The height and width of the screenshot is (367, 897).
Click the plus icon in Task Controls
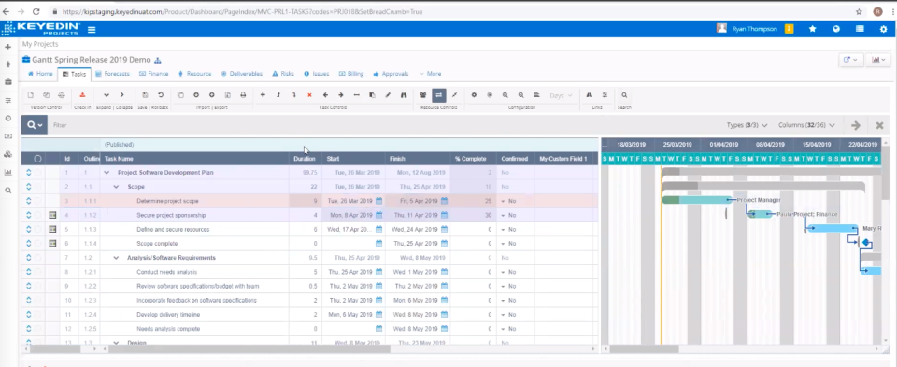263,95
